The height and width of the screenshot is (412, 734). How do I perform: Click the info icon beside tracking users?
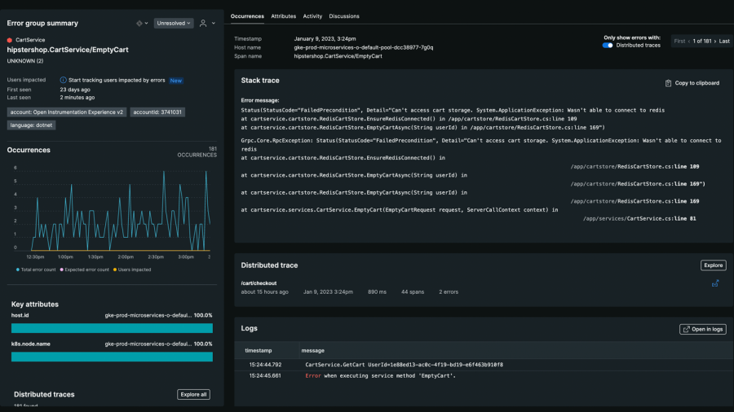64,80
